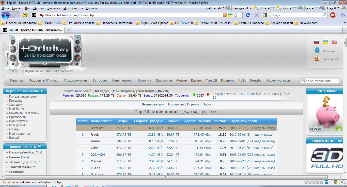Click the Russian flag language icon
Screen dimensions: 347x187
coord(316,42)
